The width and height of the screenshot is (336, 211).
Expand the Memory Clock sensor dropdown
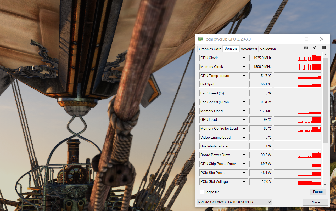(x=244, y=67)
